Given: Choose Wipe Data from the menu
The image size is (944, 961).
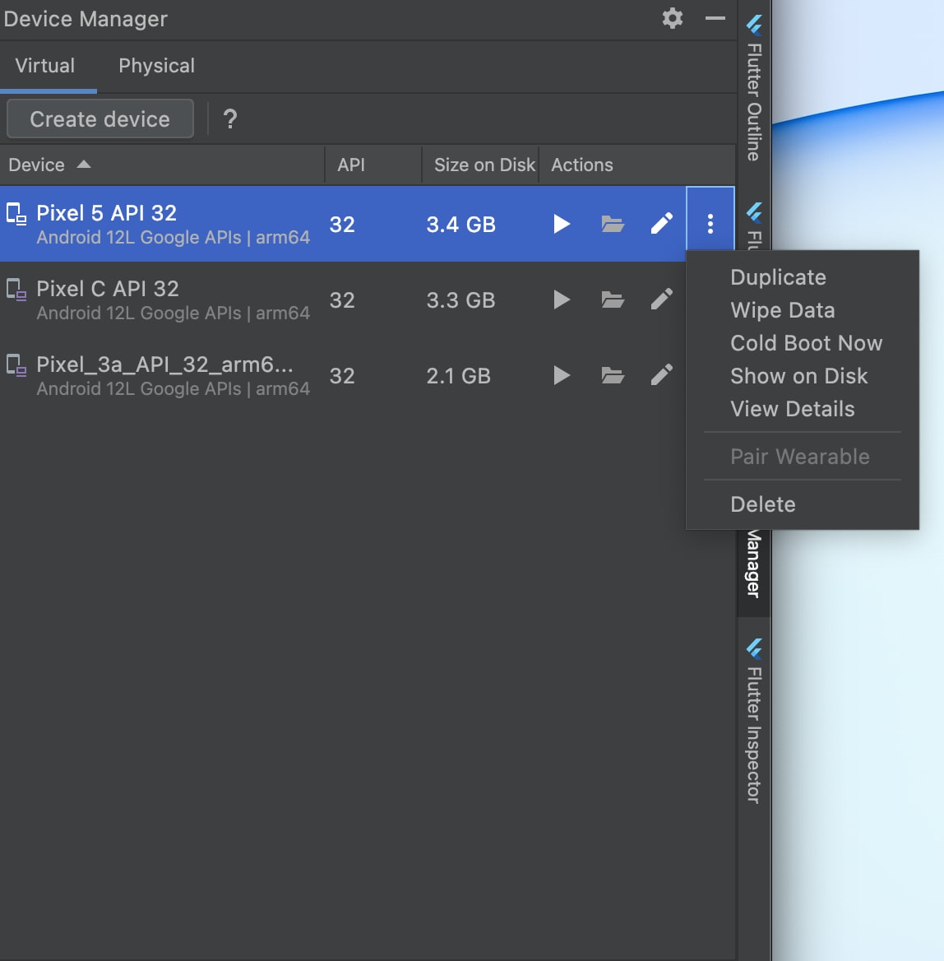Looking at the screenshot, I should 782,310.
